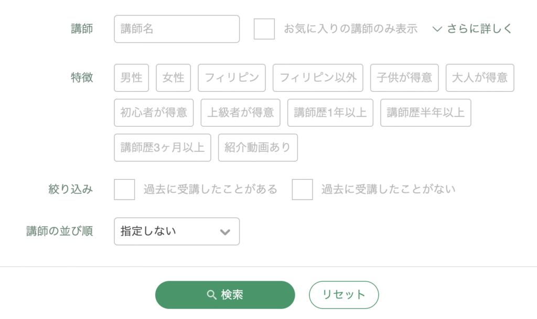This screenshot has width=537, height=319.
Task: Tick the 過去に受講したことがある checkbox
Action: (124, 190)
